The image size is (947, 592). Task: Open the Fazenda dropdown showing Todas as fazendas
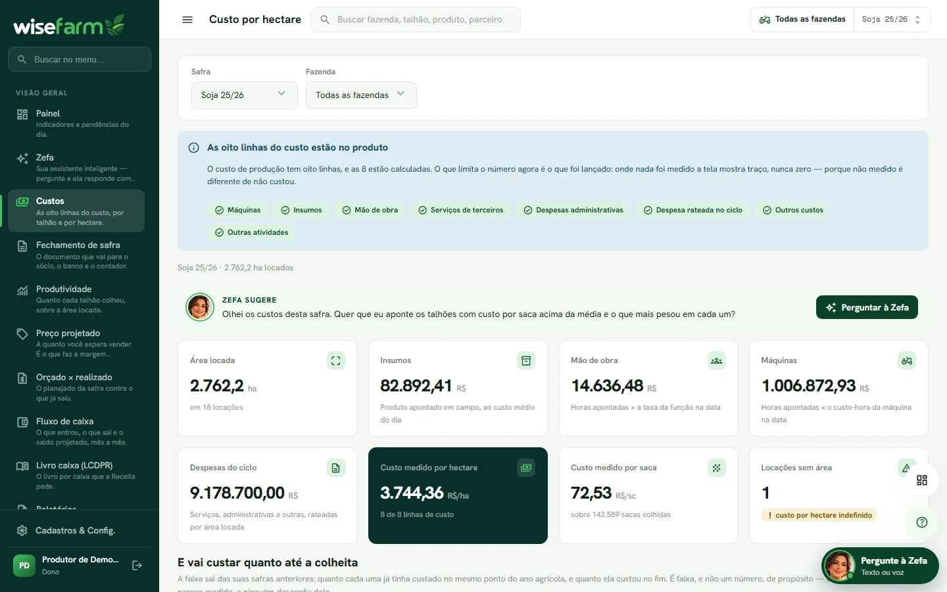tap(361, 95)
